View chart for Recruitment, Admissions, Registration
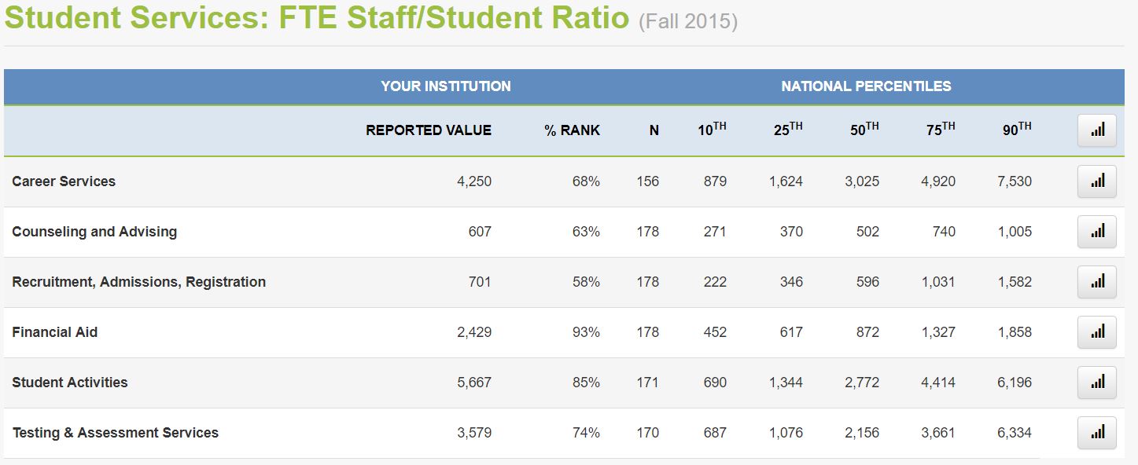The width and height of the screenshot is (1138, 465). click(1096, 281)
